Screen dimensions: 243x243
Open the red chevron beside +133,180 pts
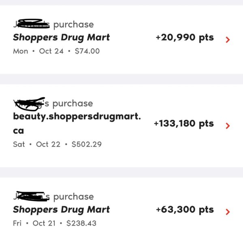[x=228, y=126]
